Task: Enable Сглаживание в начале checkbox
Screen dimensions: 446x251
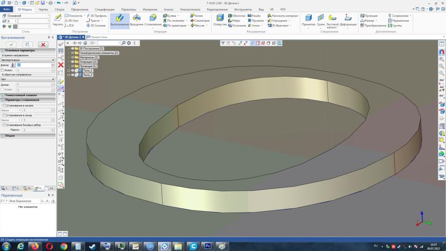Action: 4,106
